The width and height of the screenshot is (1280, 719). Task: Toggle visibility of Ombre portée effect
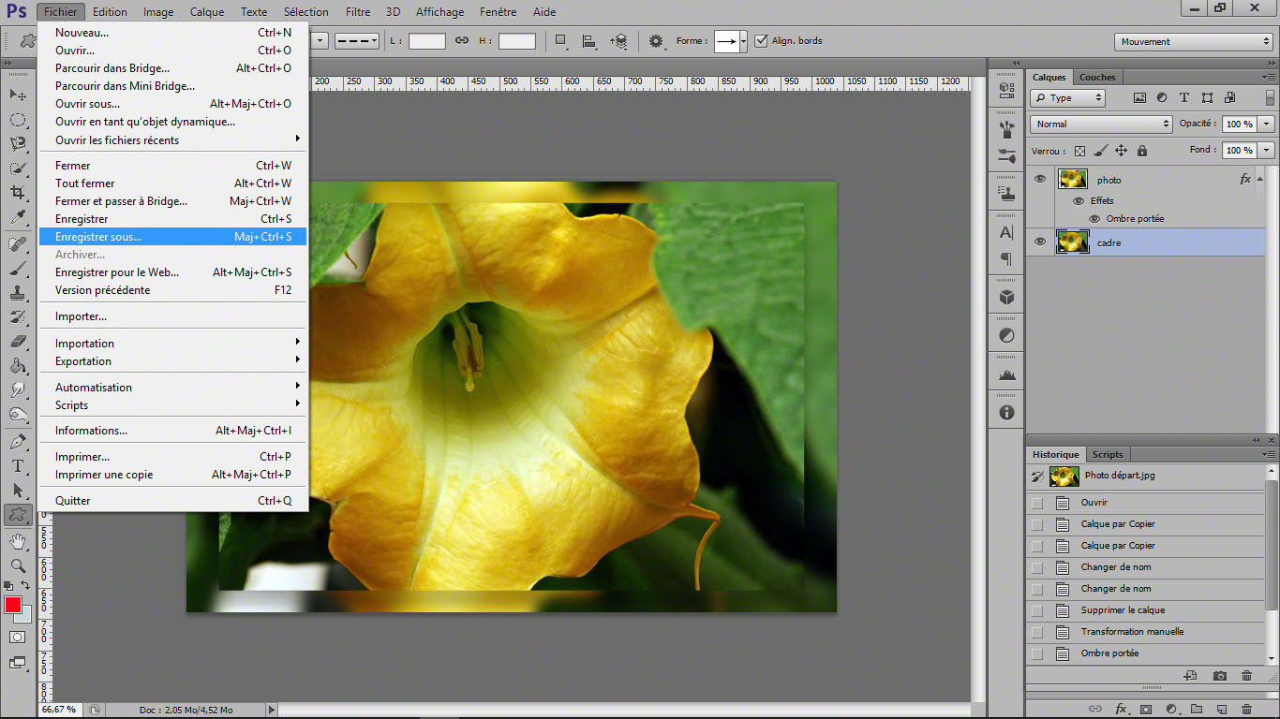(1094, 218)
